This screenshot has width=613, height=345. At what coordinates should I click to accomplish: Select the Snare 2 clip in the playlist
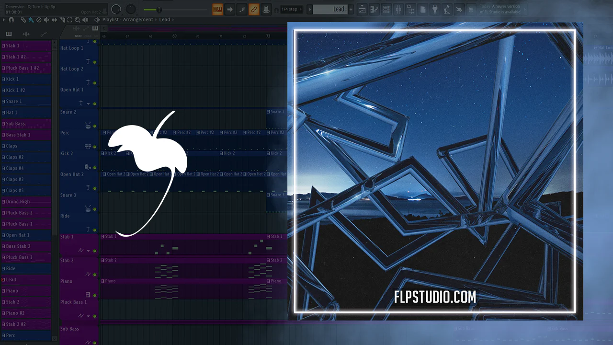[277, 118]
